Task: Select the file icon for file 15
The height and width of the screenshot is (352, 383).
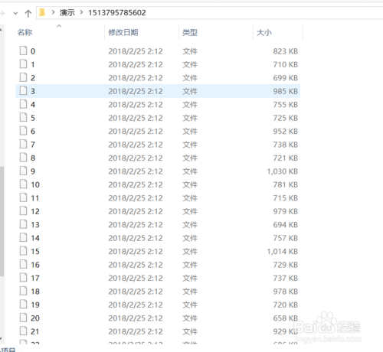Action: (23, 251)
